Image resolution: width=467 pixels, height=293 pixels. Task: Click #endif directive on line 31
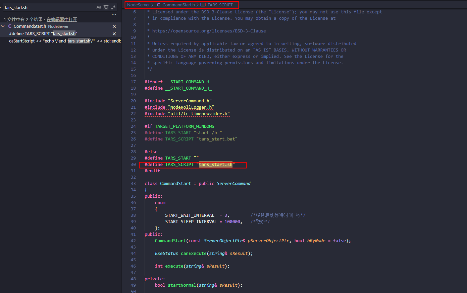tap(152, 171)
